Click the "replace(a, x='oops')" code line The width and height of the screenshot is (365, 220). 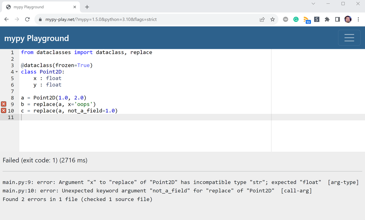(x=59, y=104)
